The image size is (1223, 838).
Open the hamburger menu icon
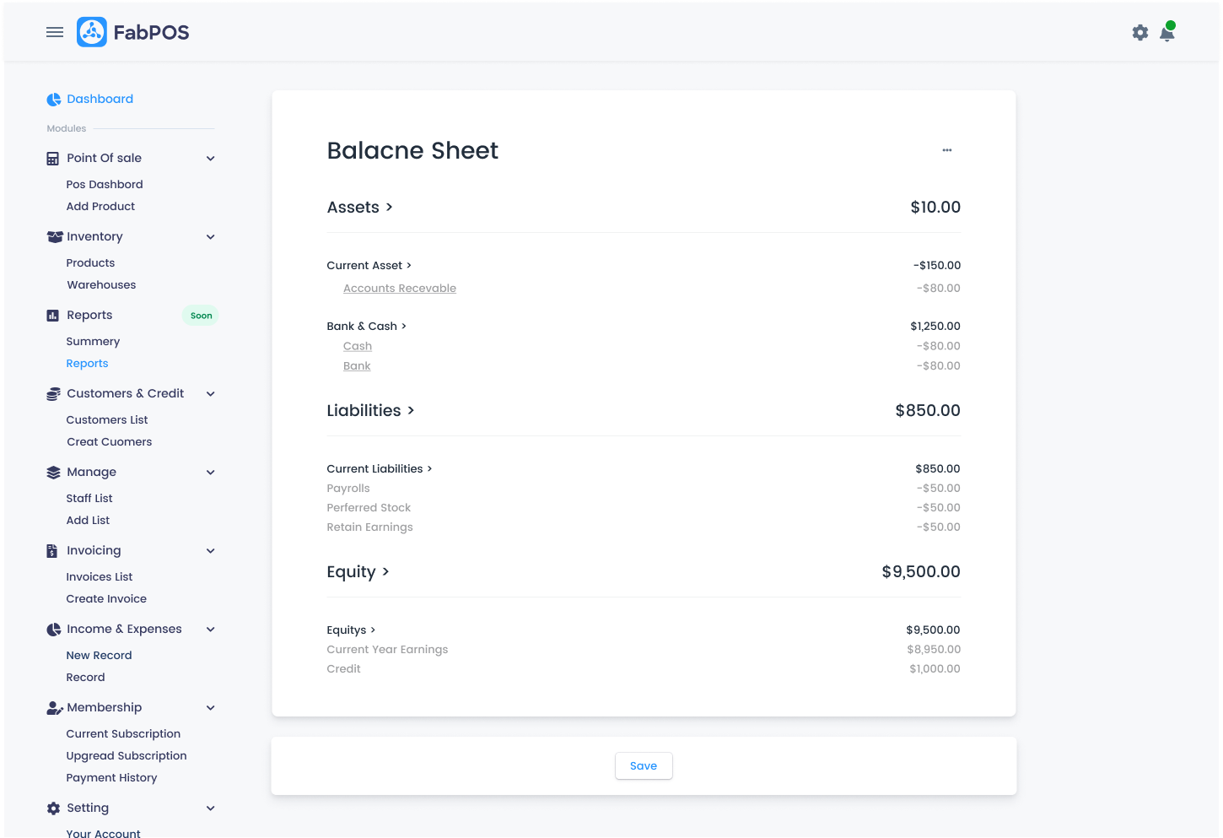[x=55, y=32]
